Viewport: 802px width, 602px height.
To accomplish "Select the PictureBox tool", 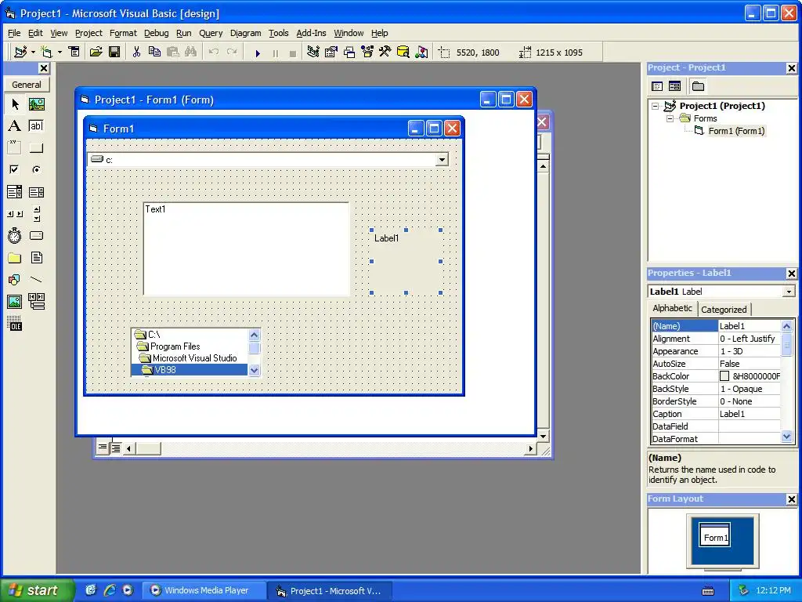I will [x=37, y=104].
